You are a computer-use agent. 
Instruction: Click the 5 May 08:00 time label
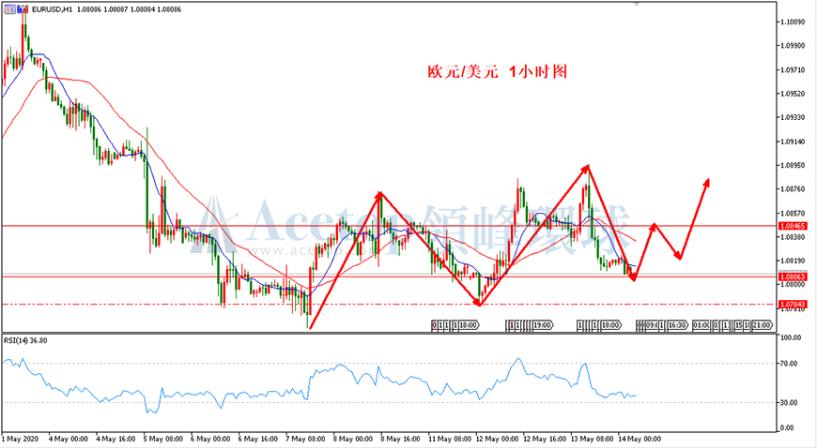coord(163,440)
